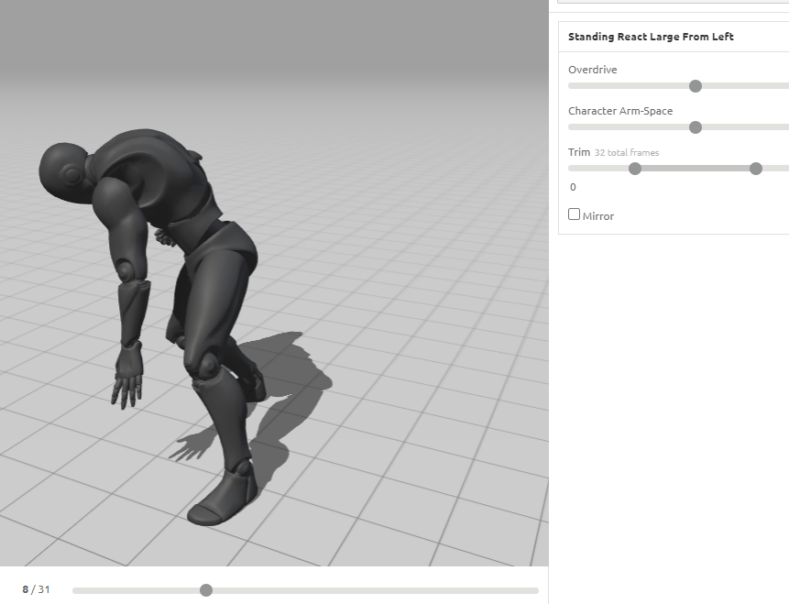The height and width of the screenshot is (604, 789).
Task: Enable the Mirror checkbox
Action: tap(574, 214)
